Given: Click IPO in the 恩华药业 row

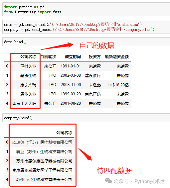Looking at the screenshot, I should tap(53, 94).
